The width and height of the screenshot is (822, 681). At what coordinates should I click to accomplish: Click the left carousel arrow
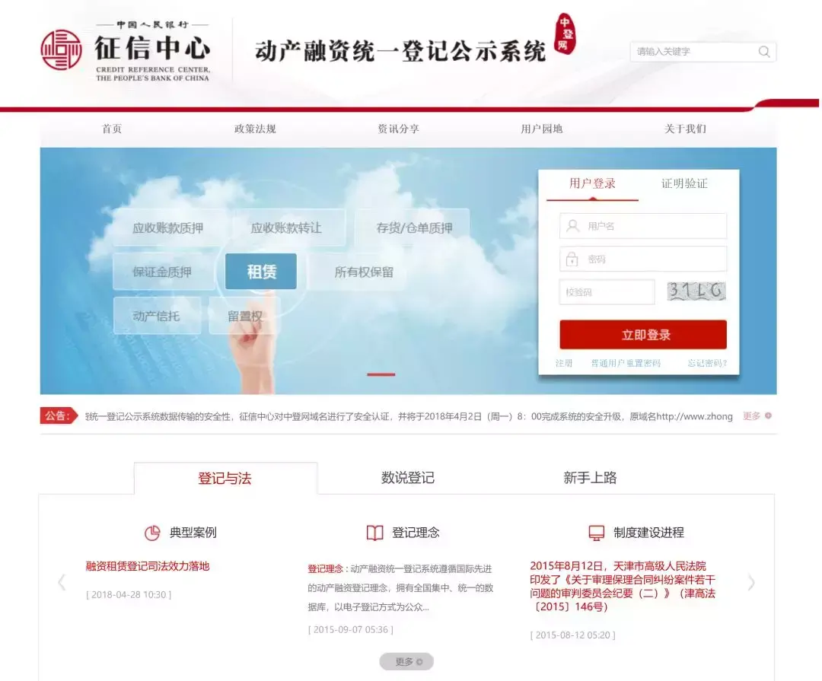[x=62, y=582]
